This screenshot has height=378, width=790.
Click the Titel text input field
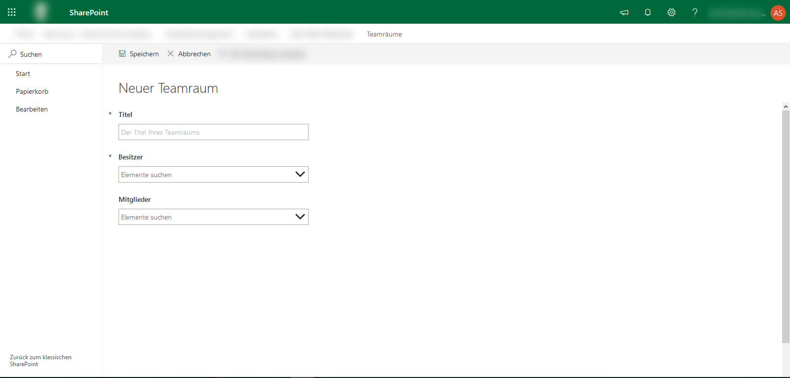(x=213, y=132)
